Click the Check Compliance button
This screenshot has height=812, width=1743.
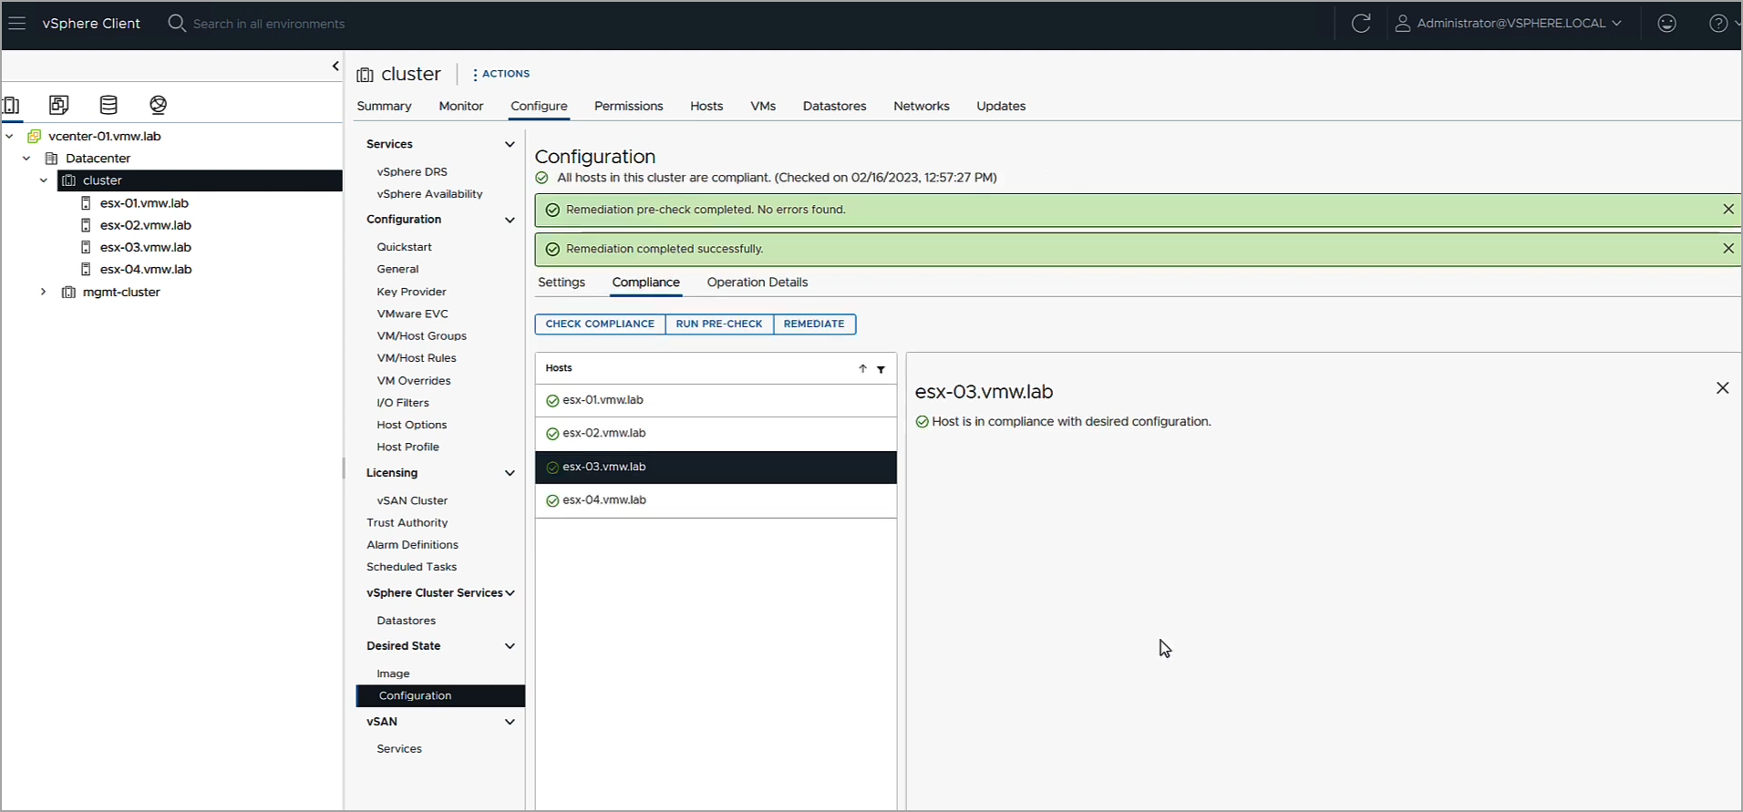[600, 324]
